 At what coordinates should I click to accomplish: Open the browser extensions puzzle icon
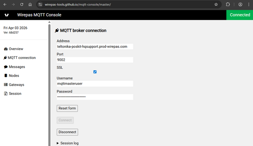228,4
